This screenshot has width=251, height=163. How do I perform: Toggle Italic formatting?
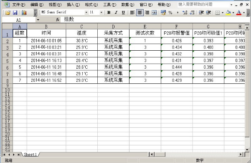(116, 13)
